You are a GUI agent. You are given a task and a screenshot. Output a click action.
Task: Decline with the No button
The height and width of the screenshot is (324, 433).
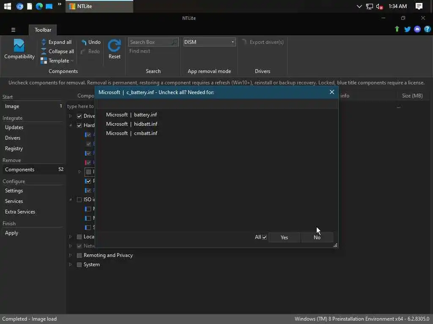[317, 237]
